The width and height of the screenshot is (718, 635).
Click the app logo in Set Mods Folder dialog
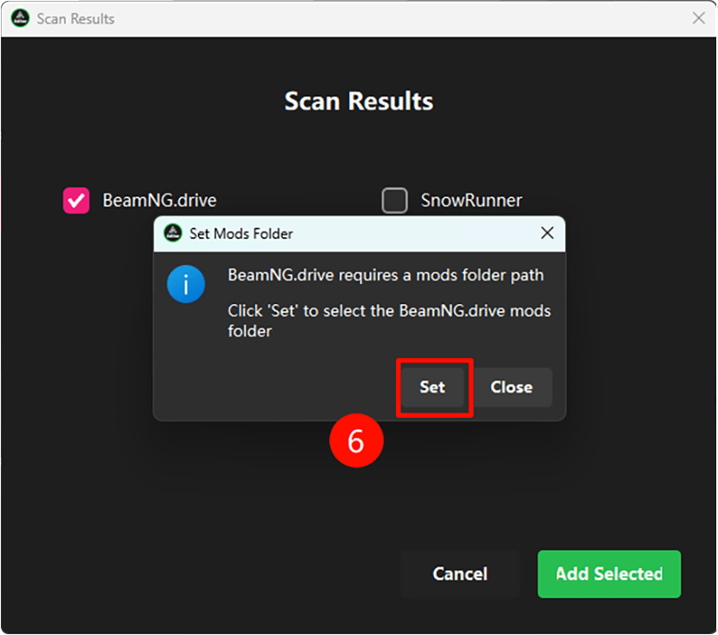coord(174,234)
